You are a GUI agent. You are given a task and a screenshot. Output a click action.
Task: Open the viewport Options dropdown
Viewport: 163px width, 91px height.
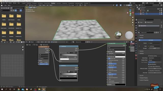(x=131, y=7)
